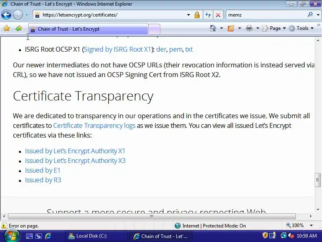The height and width of the screenshot is (242, 322).
Task: Open the txt certificate link
Action: pyautogui.click(x=189, y=49)
